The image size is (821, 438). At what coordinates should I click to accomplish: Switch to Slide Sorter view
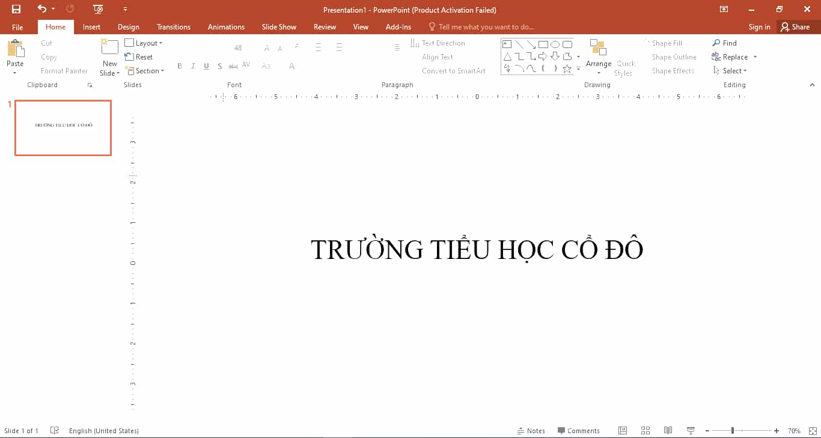click(646, 431)
